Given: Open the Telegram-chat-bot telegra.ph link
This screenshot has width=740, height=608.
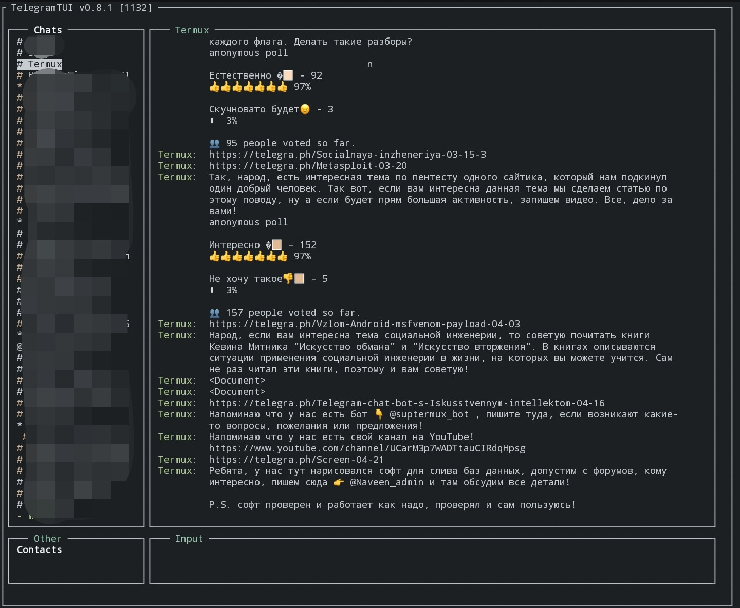Looking at the screenshot, I should coord(406,403).
